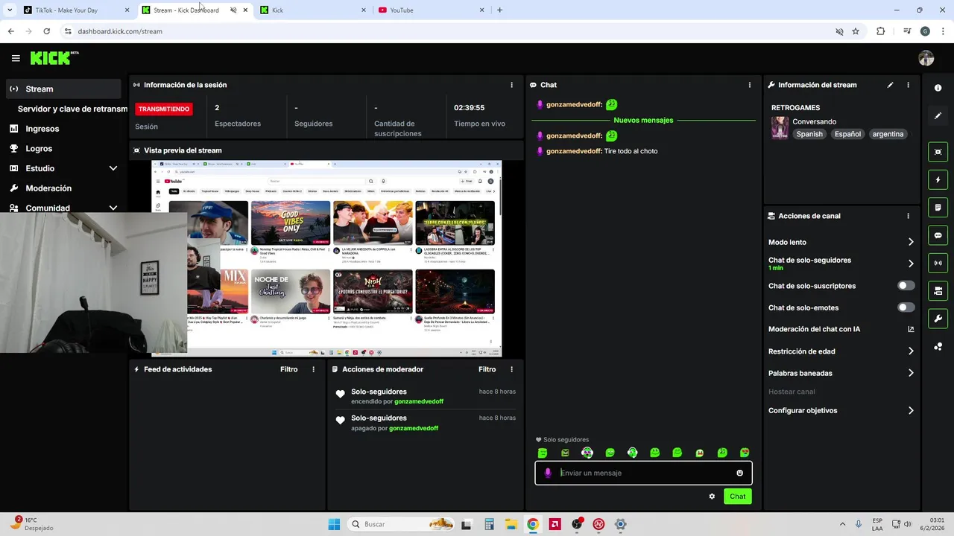
Task: Click the purple microphone badge in chat input
Action: (548, 473)
